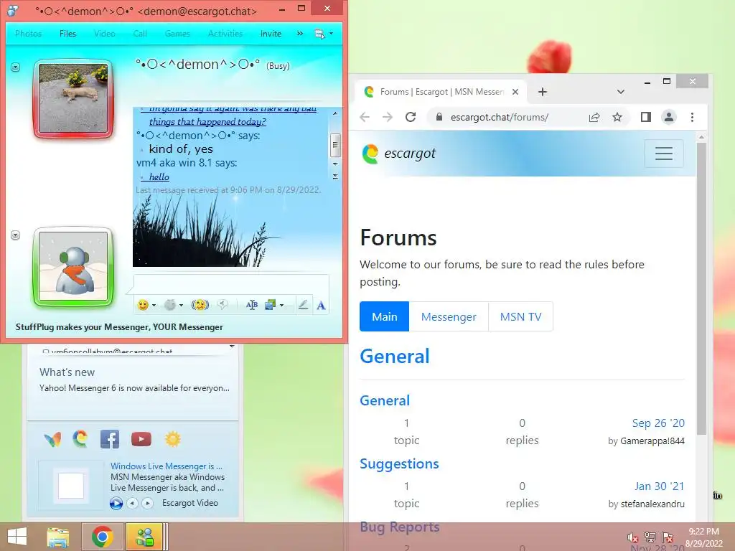The image size is (735, 551).
Task: Click the MSN butterfly icon in Messenger panel
Action: (52, 440)
